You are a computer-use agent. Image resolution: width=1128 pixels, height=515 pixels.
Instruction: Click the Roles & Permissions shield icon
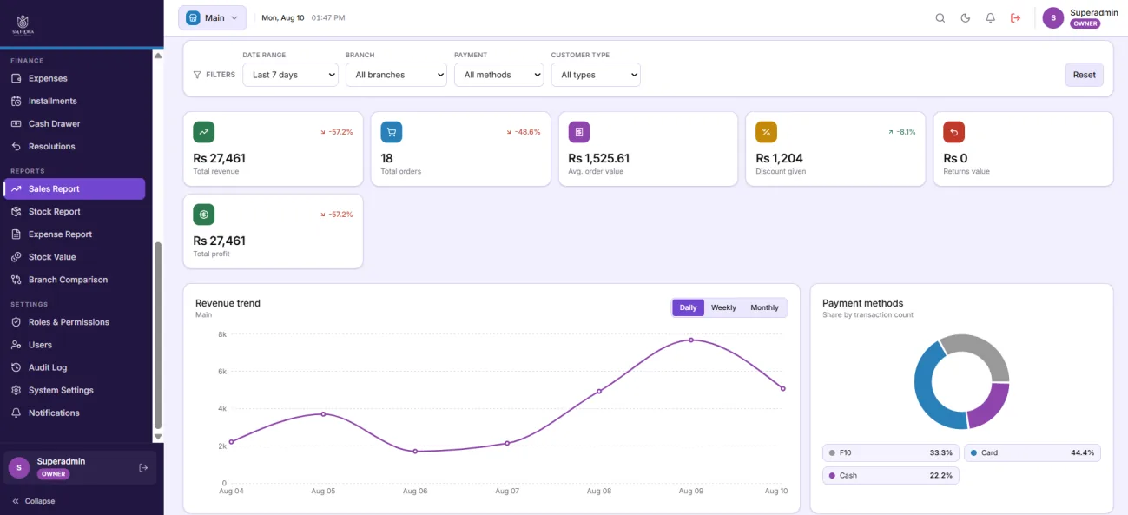[16, 321]
